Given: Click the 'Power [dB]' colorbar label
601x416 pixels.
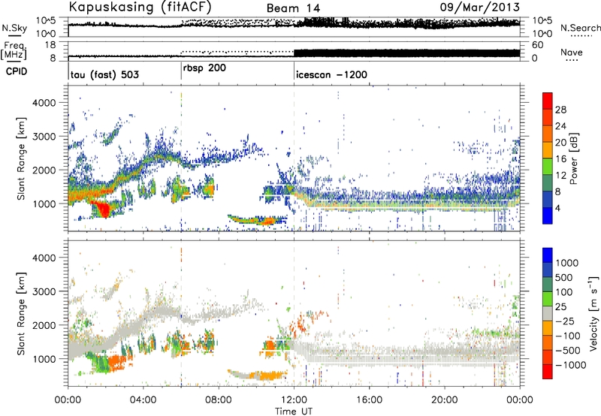Looking at the screenshot, I should point(573,158).
